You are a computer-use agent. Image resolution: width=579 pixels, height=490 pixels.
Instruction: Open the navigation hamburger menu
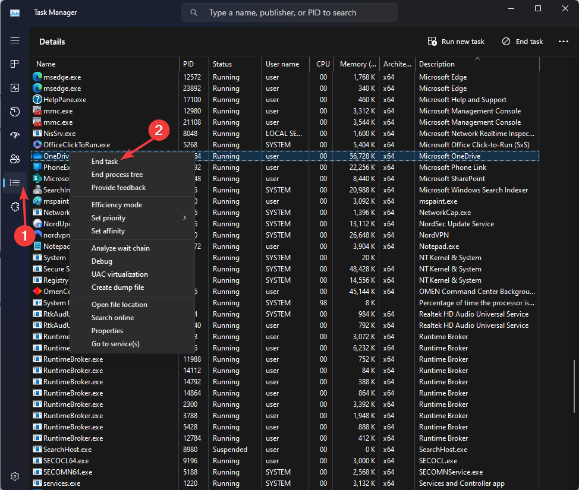(15, 40)
